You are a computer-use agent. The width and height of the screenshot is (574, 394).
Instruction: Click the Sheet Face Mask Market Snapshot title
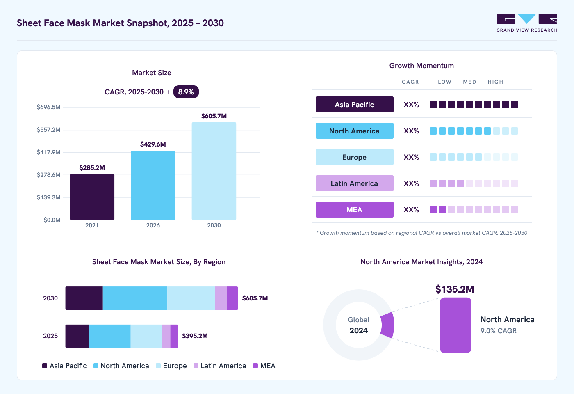(x=120, y=23)
